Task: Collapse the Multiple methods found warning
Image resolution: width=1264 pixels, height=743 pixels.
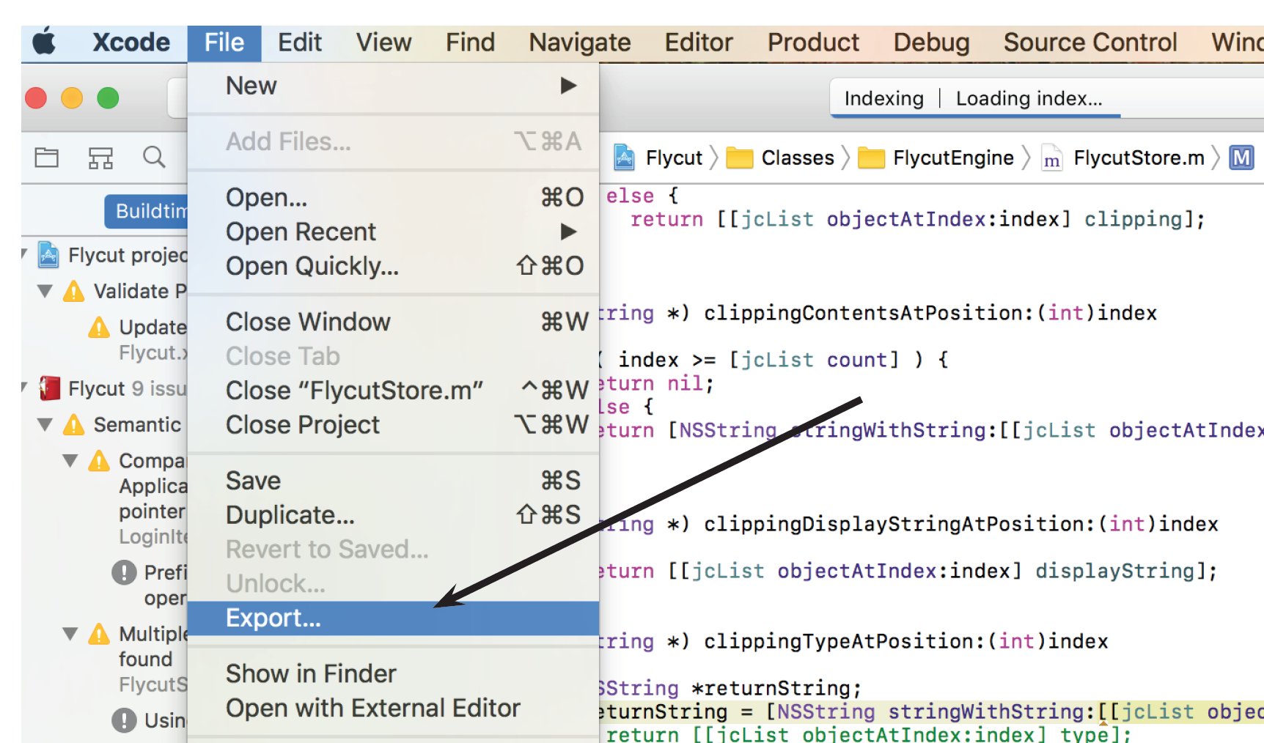Action: [x=70, y=634]
